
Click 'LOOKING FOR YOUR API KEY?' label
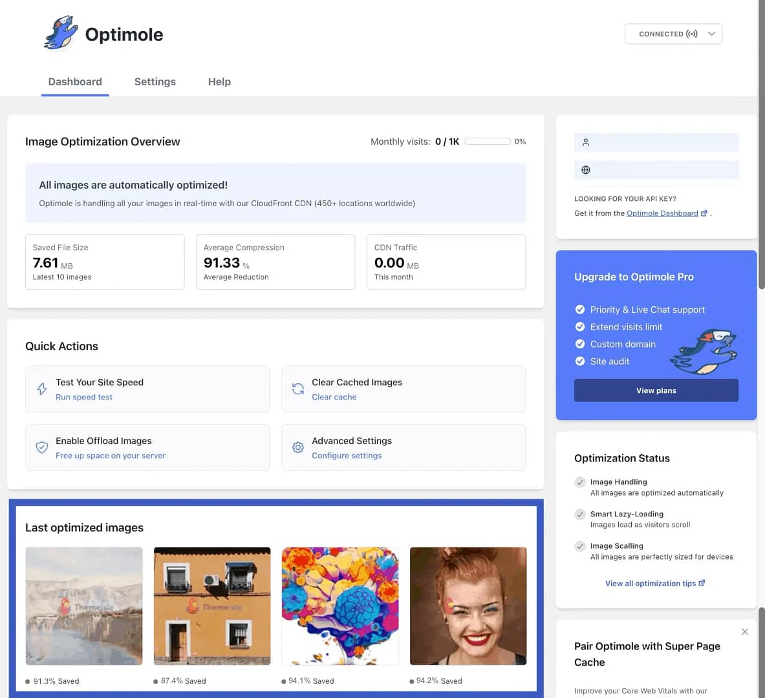click(x=625, y=198)
